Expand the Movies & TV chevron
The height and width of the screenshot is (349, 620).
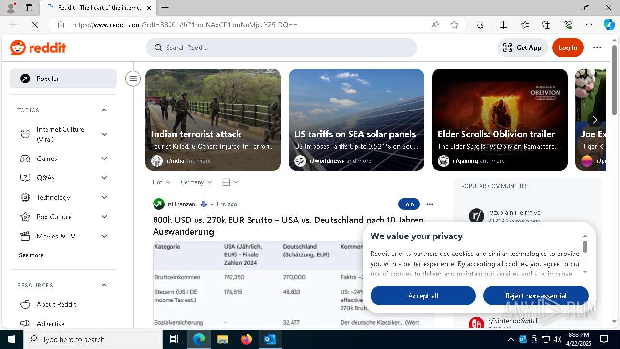(x=104, y=236)
